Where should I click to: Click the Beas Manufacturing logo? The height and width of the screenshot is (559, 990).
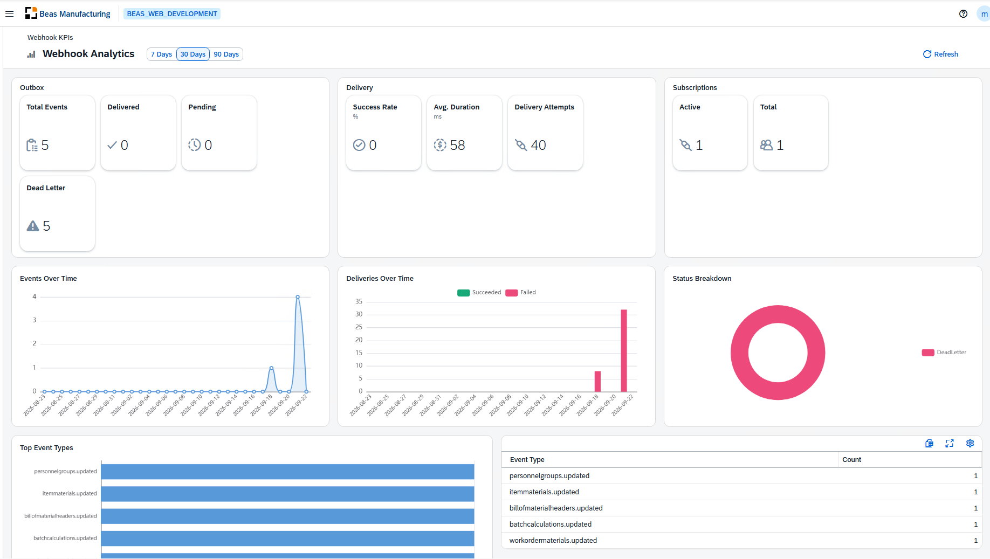pos(31,13)
